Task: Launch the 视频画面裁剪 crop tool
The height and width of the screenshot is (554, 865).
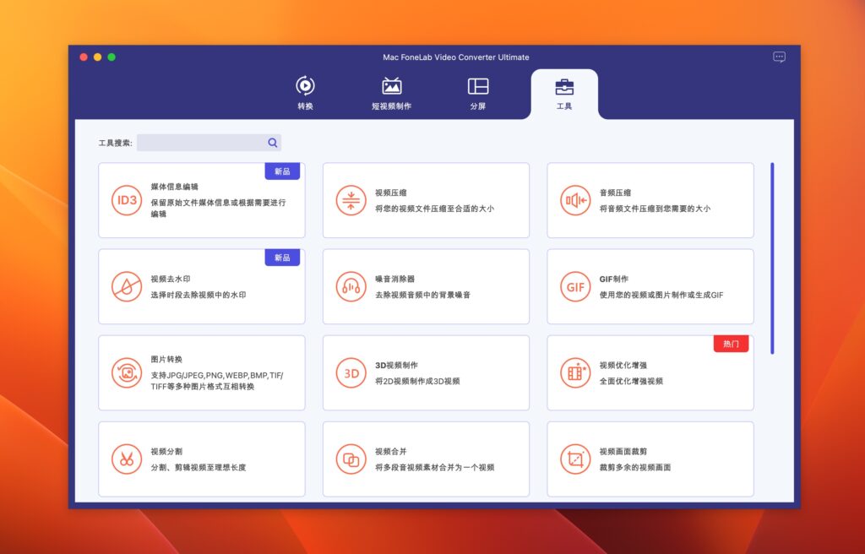Action: 650,459
